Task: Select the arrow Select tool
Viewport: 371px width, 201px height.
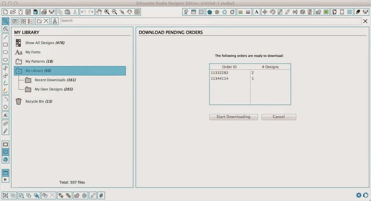Action: (5, 21)
